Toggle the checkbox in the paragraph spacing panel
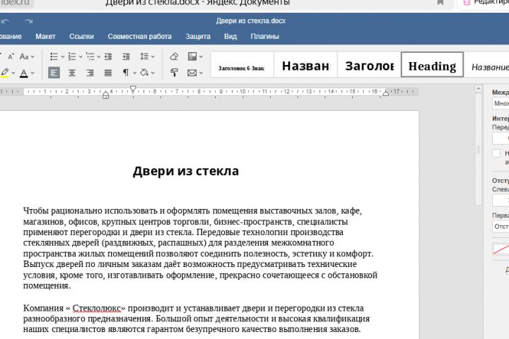The height and width of the screenshot is (339, 509). 496,153
